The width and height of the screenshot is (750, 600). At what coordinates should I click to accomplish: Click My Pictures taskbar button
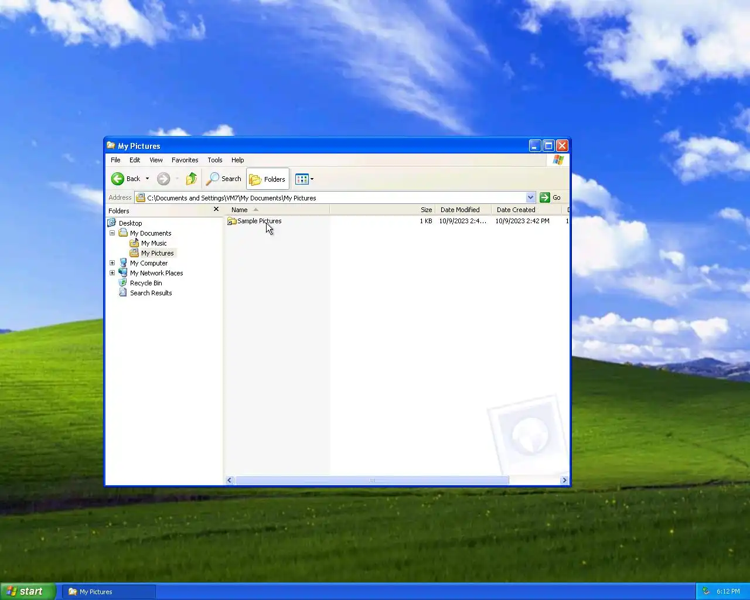[109, 592]
